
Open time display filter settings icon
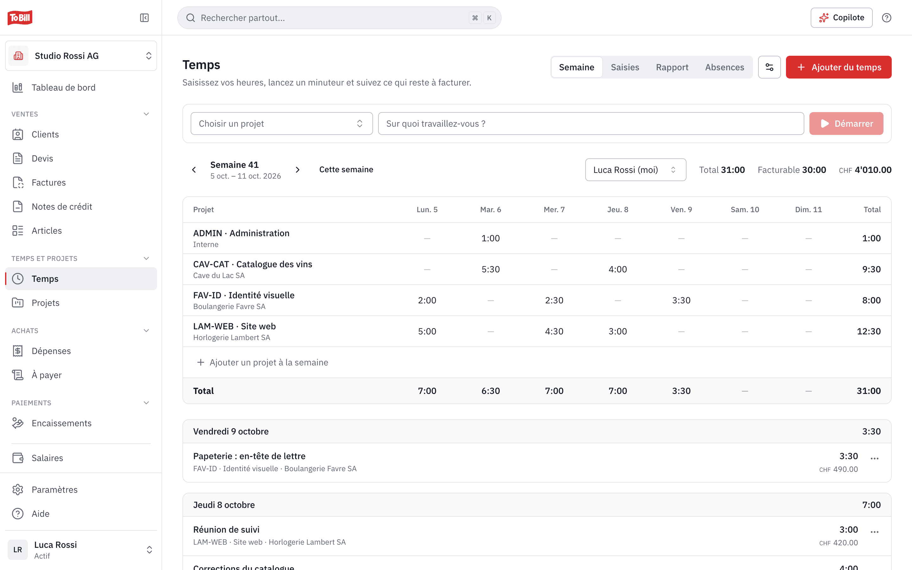click(x=769, y=67)
